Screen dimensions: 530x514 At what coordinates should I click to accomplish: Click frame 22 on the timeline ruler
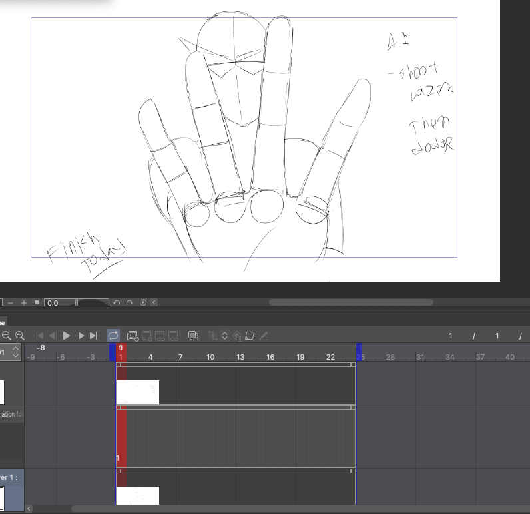pyautogui.click(x=330, y=357)
